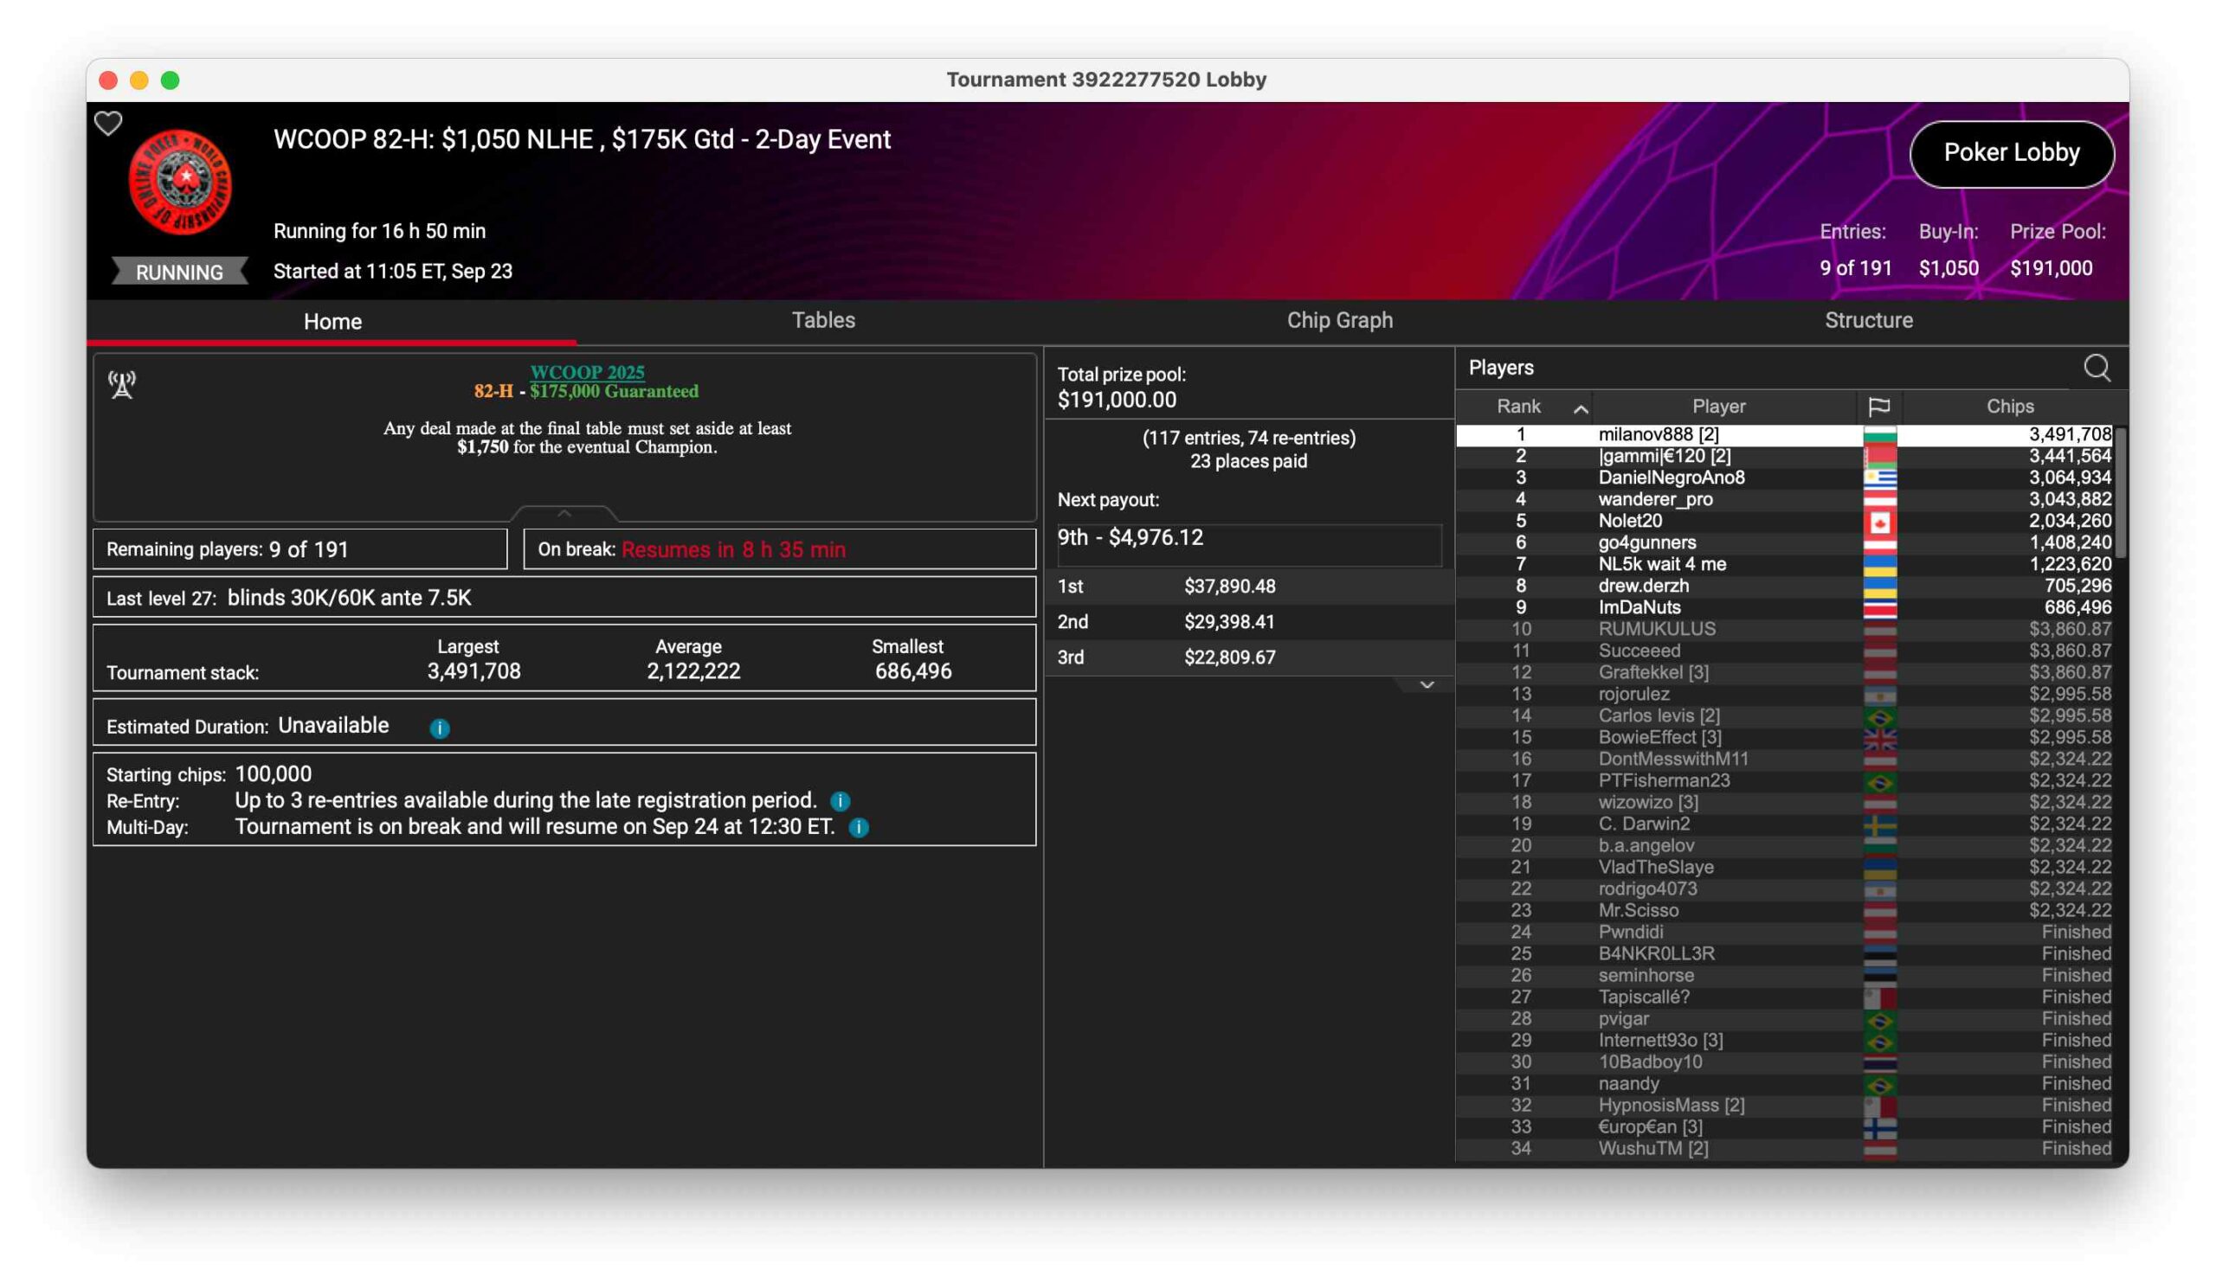
Task: Sort by Chips column header
Action: click(x=2009, y=407)
